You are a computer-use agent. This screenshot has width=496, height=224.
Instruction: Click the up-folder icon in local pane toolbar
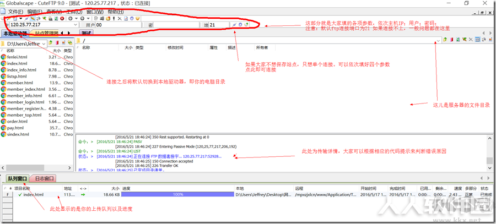point(51,42)
